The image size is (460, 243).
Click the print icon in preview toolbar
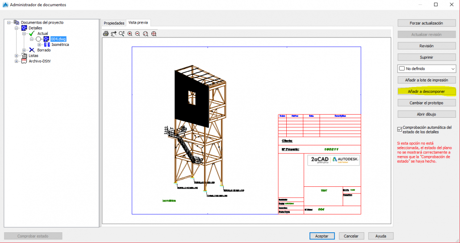(106, 33)
